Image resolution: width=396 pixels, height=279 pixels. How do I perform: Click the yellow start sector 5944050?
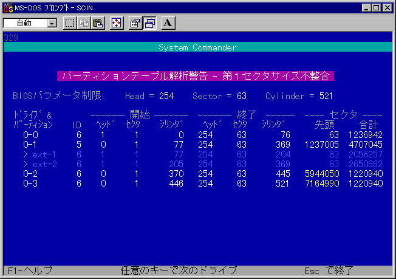pos(322,174)
